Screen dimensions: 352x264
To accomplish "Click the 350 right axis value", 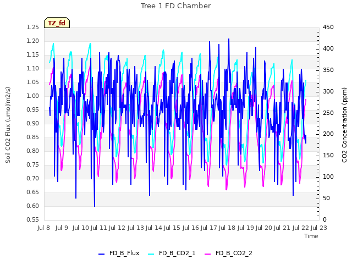I will (328, 70).
